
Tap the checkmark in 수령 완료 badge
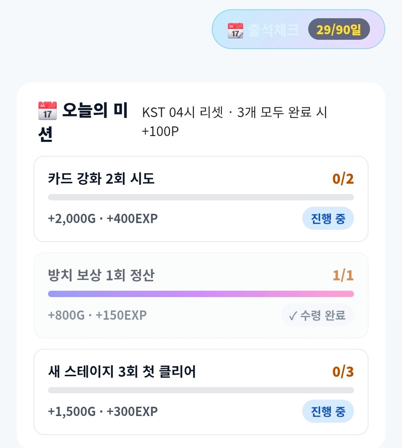point(293,316)
